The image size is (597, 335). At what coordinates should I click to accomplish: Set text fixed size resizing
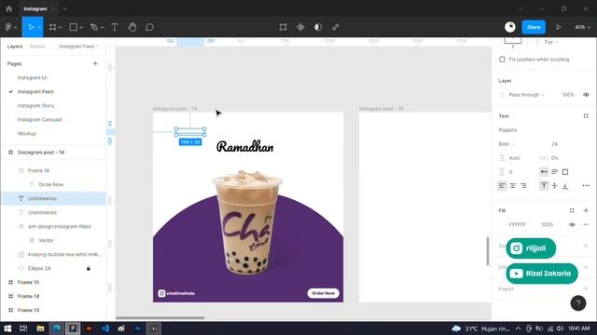click(565, 171)
